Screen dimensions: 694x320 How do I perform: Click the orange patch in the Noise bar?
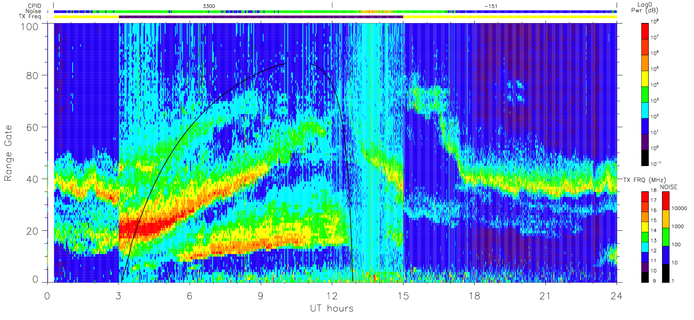tap(377, 12)
